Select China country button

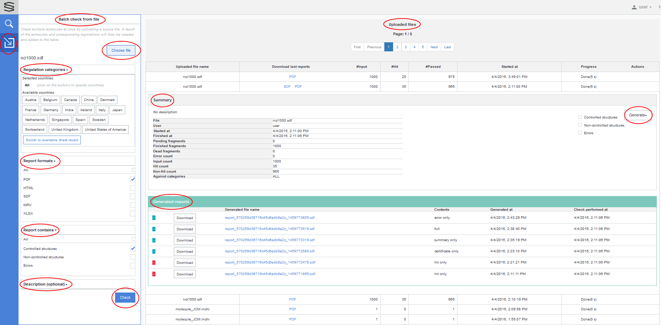pos(89,100)
